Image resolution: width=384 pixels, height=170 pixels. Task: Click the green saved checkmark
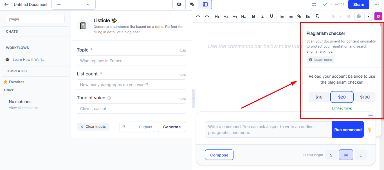pos(325,5)
